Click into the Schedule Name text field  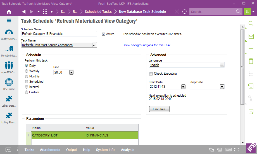click(59, 34)
